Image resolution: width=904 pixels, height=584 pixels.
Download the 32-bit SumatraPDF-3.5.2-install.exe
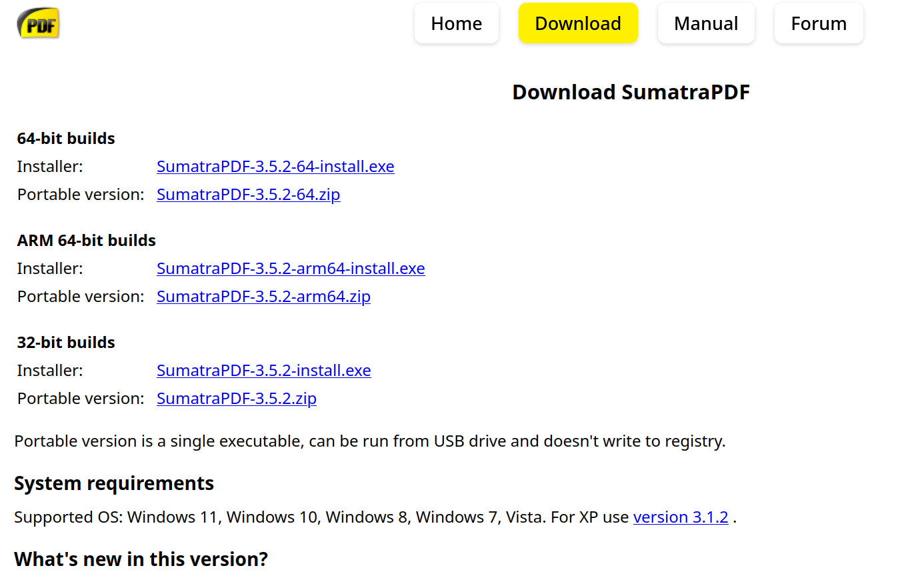(264, 370)
